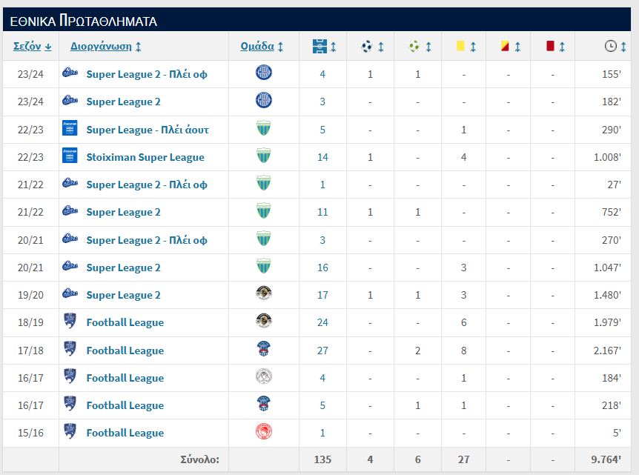Click team crest in 19/20 Super League 2 row
The image size is (639, 475).
point(264,293)
